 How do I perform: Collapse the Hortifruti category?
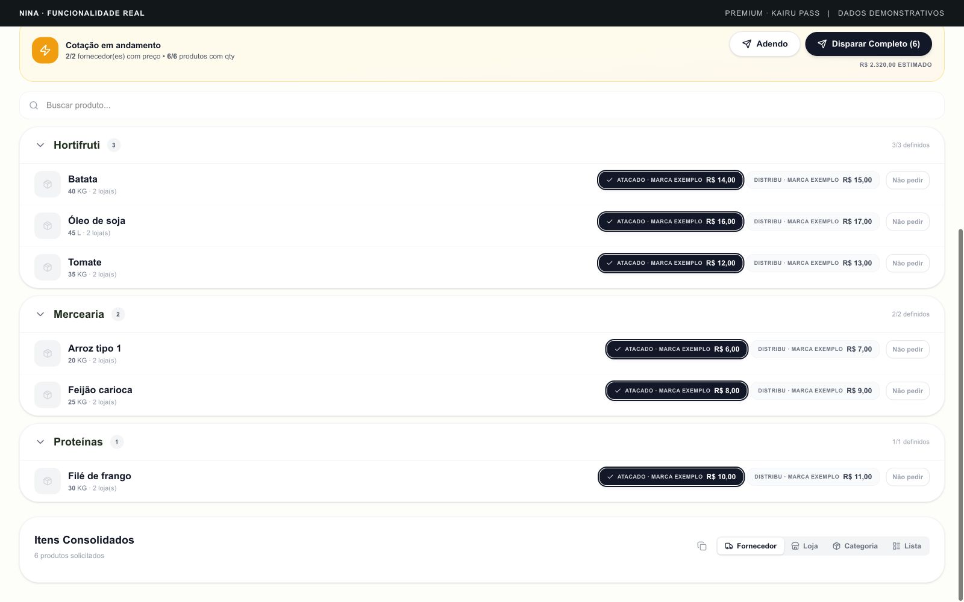(40, 145)
